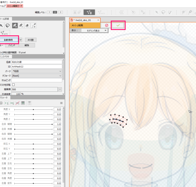Click the 不透明度 value field

[16, 94]
